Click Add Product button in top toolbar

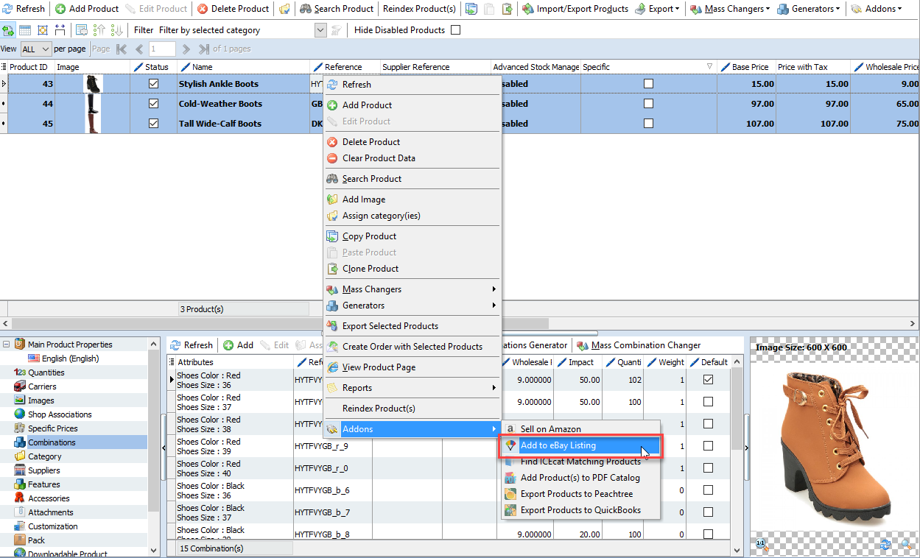click(87, 9)
